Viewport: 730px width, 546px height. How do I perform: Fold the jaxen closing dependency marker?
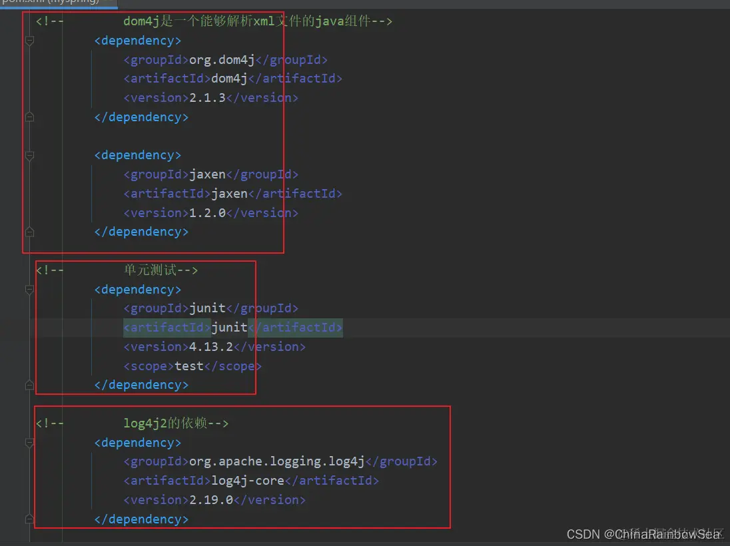pyautogui.click(x=30, y=231)
